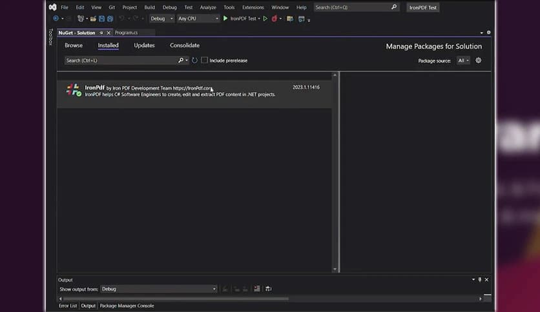The image size is (540, 312).
Task: Click the Hot Reload flame icon
Action: 274,19
